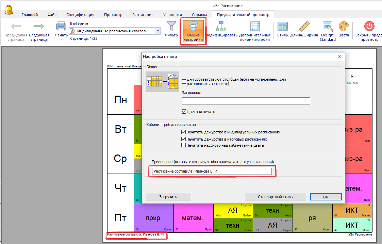Go to Следующая страница arrow
This screenshot has width=382, height=244.
coord(39,27)
